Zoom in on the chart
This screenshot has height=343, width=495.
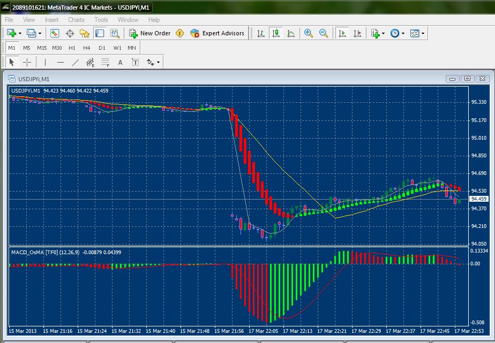pyautogui.click(x=308, y=33)
